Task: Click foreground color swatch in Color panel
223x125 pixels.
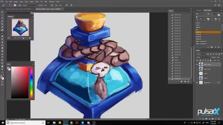Action: tap(8, 68)
